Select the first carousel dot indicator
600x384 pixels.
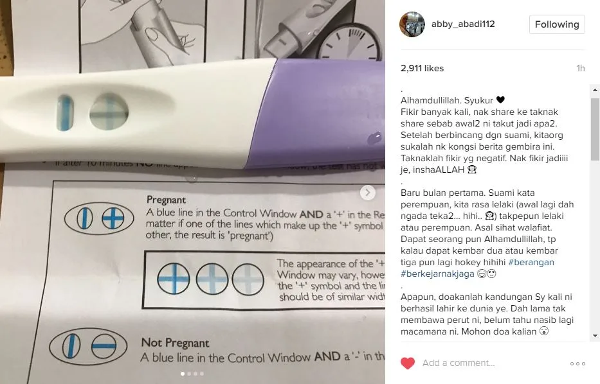pos(183,374)
